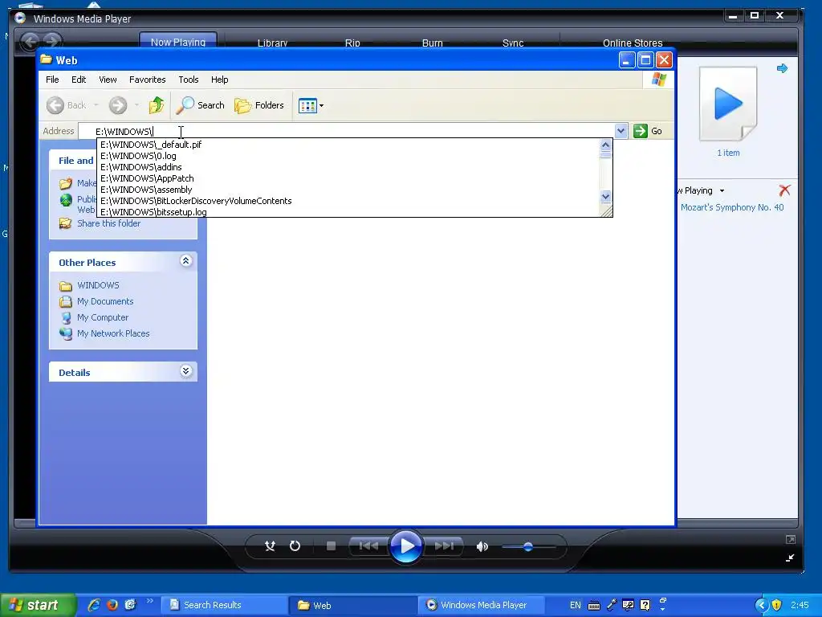Switch to Sync tab in Media Player
This screenshot has width=822, height=617.
coord(513,43)
